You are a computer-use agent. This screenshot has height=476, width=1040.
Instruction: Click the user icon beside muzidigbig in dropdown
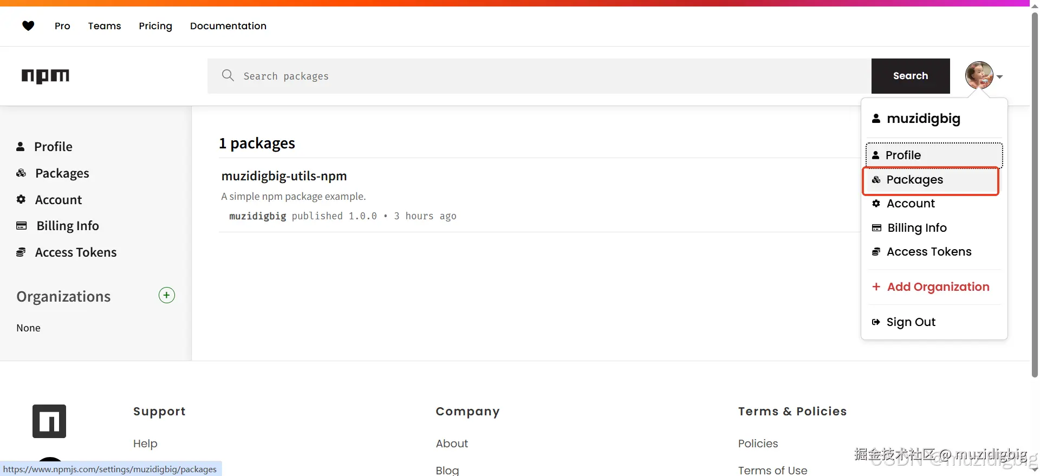876,118
